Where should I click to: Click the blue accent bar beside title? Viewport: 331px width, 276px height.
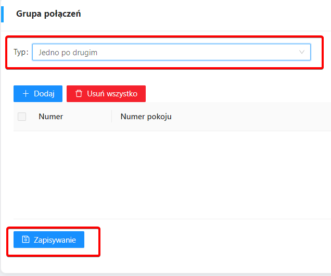coord(2,14)
